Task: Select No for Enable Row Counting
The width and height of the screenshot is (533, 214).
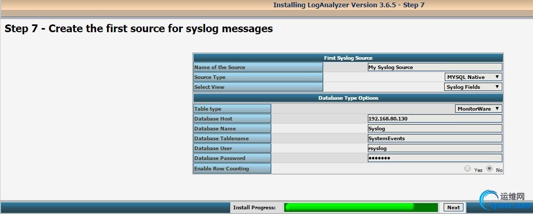Action: pos(489,168)
